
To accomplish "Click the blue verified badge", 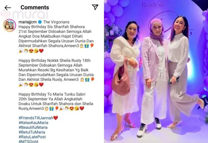I will pyautogui.click(x=40, y=22).
